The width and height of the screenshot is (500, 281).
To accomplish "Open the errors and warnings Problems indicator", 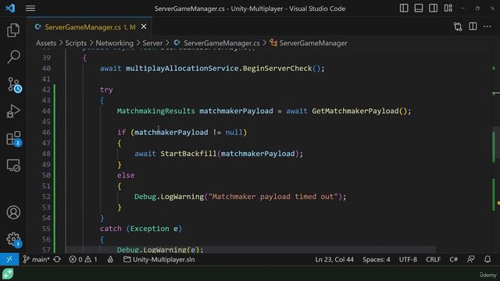I will (83, 259).
